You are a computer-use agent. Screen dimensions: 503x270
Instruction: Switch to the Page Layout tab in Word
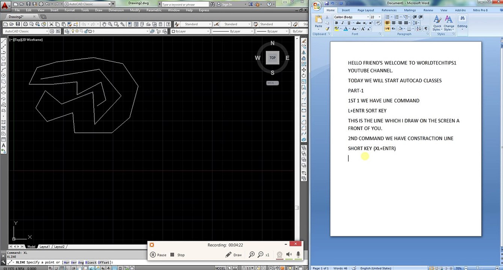[366, 10]
